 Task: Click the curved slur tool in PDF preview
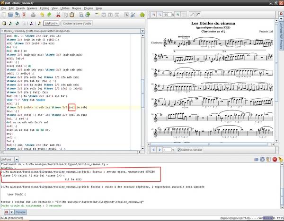click(198, 15)
